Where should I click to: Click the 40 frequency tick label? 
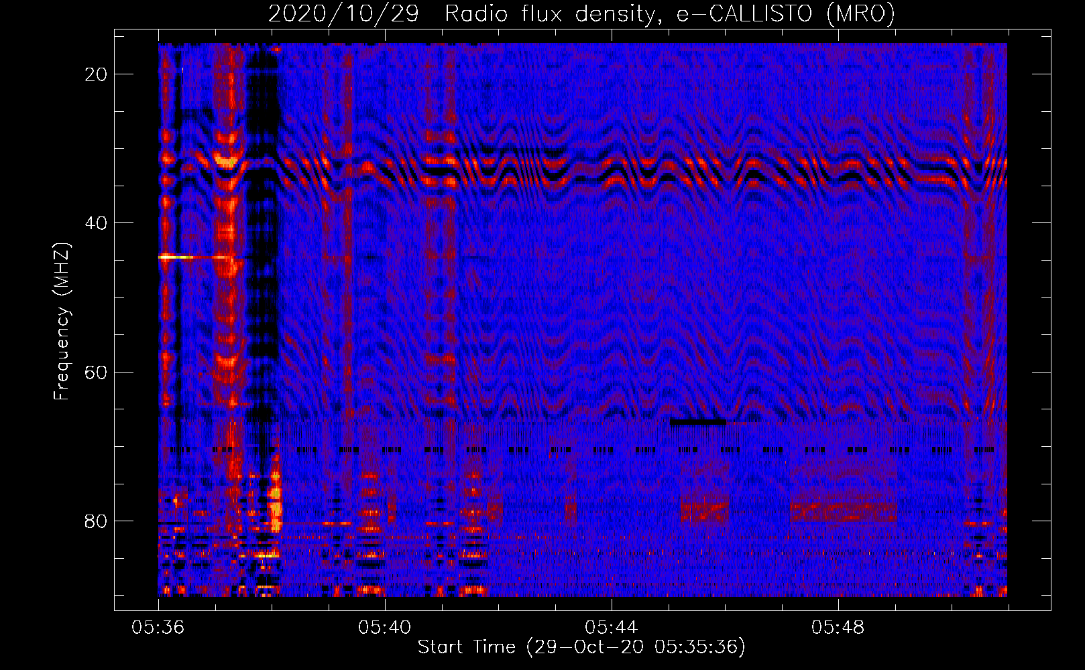tap(96, 223)
